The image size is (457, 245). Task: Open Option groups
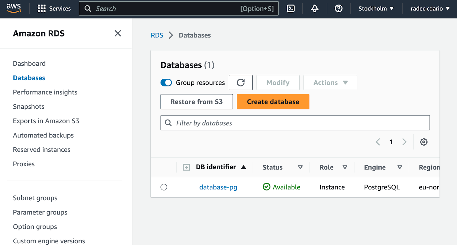point(35,227)
